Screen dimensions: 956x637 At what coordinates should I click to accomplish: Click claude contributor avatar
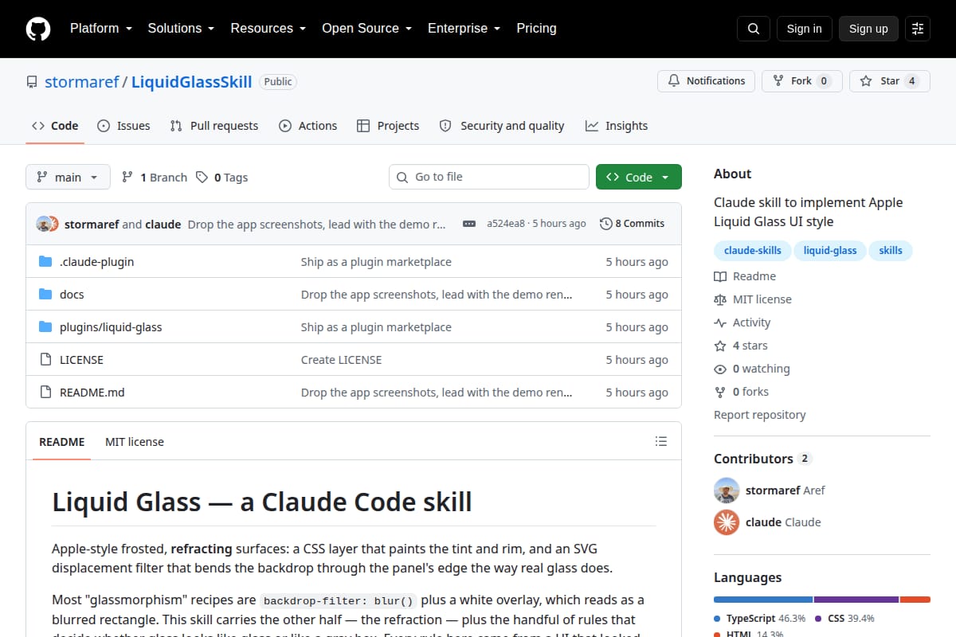pos(727,522)
